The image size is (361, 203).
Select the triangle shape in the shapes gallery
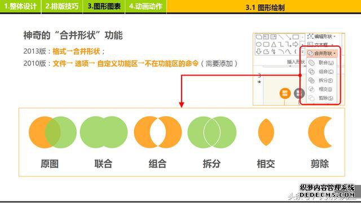(x=274, y=44)
